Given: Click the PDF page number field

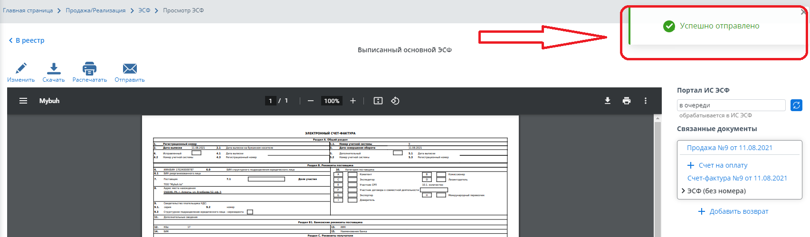Looking at the screenshot, I should (x=270, y=101).
